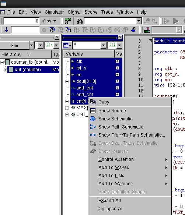Image resolution: width=185 pixels, height=215 pixels.
Task: Click the simulation time input field
Action: (x=22, y=21)
